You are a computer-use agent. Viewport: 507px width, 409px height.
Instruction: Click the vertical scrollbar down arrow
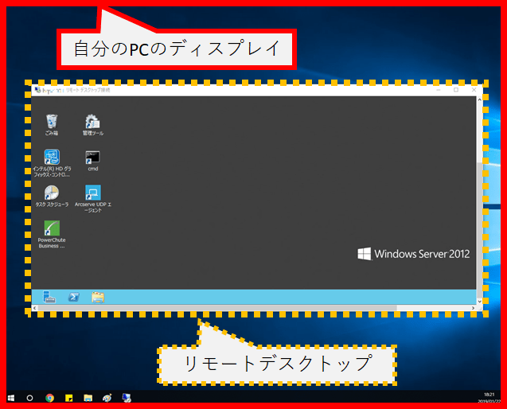[x=479, y=301]
